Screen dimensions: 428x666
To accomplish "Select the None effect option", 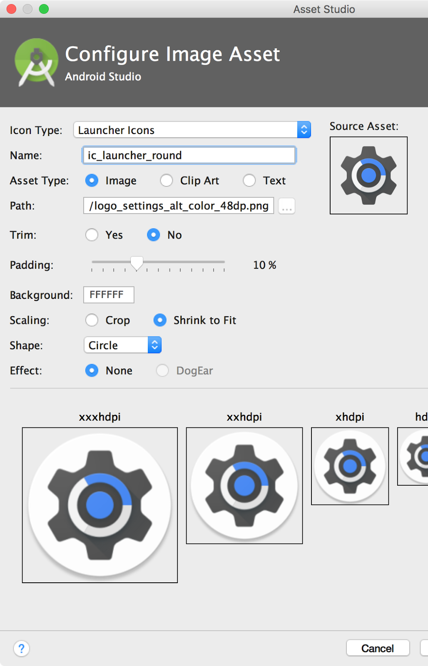I will click(x=92, y=370).
